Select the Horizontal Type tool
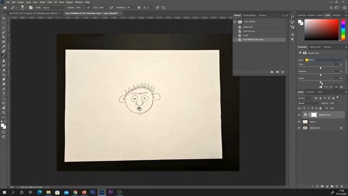Viewport: 348px width, 196px height. point(4,94)
